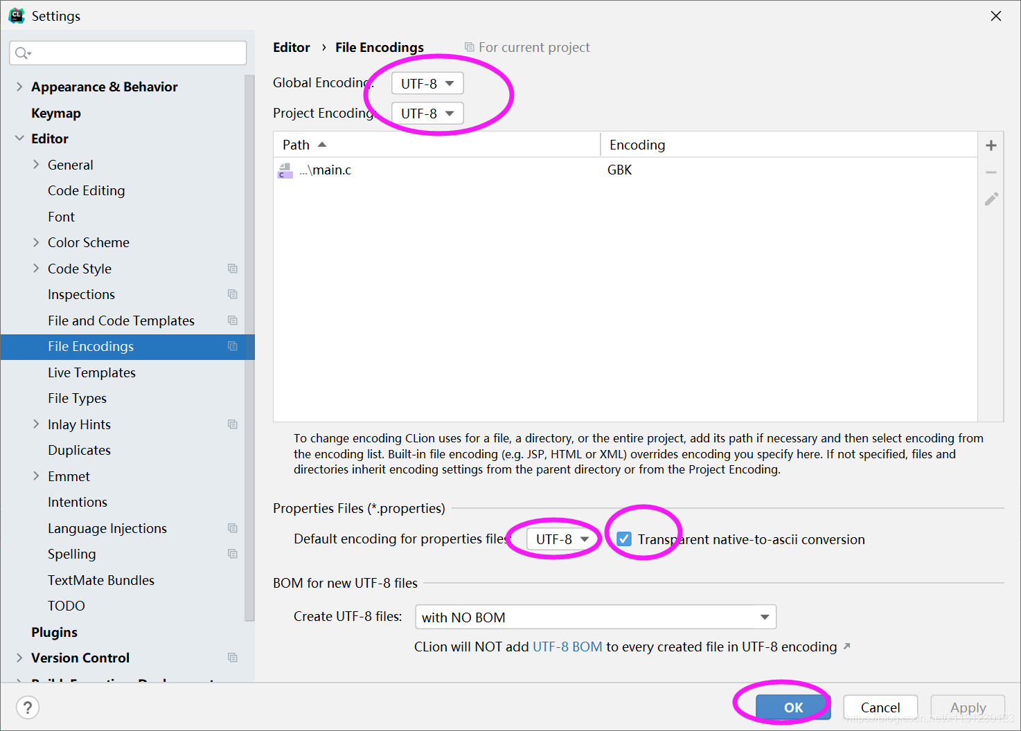Open File Types settings
Viewport: 1021px width, 731px height.
pos(77,398)
